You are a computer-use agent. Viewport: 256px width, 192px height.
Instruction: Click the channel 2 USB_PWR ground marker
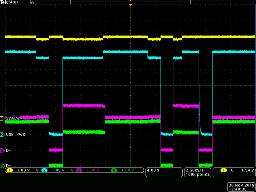pyautogui.click(x=2, y=135)
